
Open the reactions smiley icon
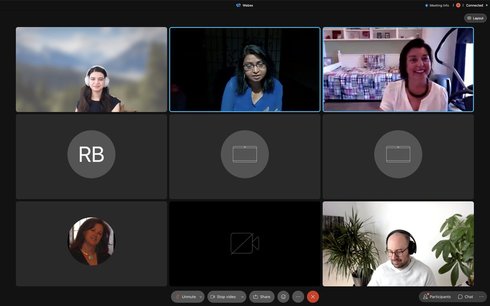283,297
